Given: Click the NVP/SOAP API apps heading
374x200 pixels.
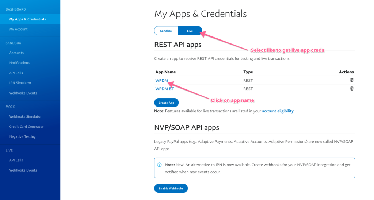Looking at the screenshot, I should 187,127.
